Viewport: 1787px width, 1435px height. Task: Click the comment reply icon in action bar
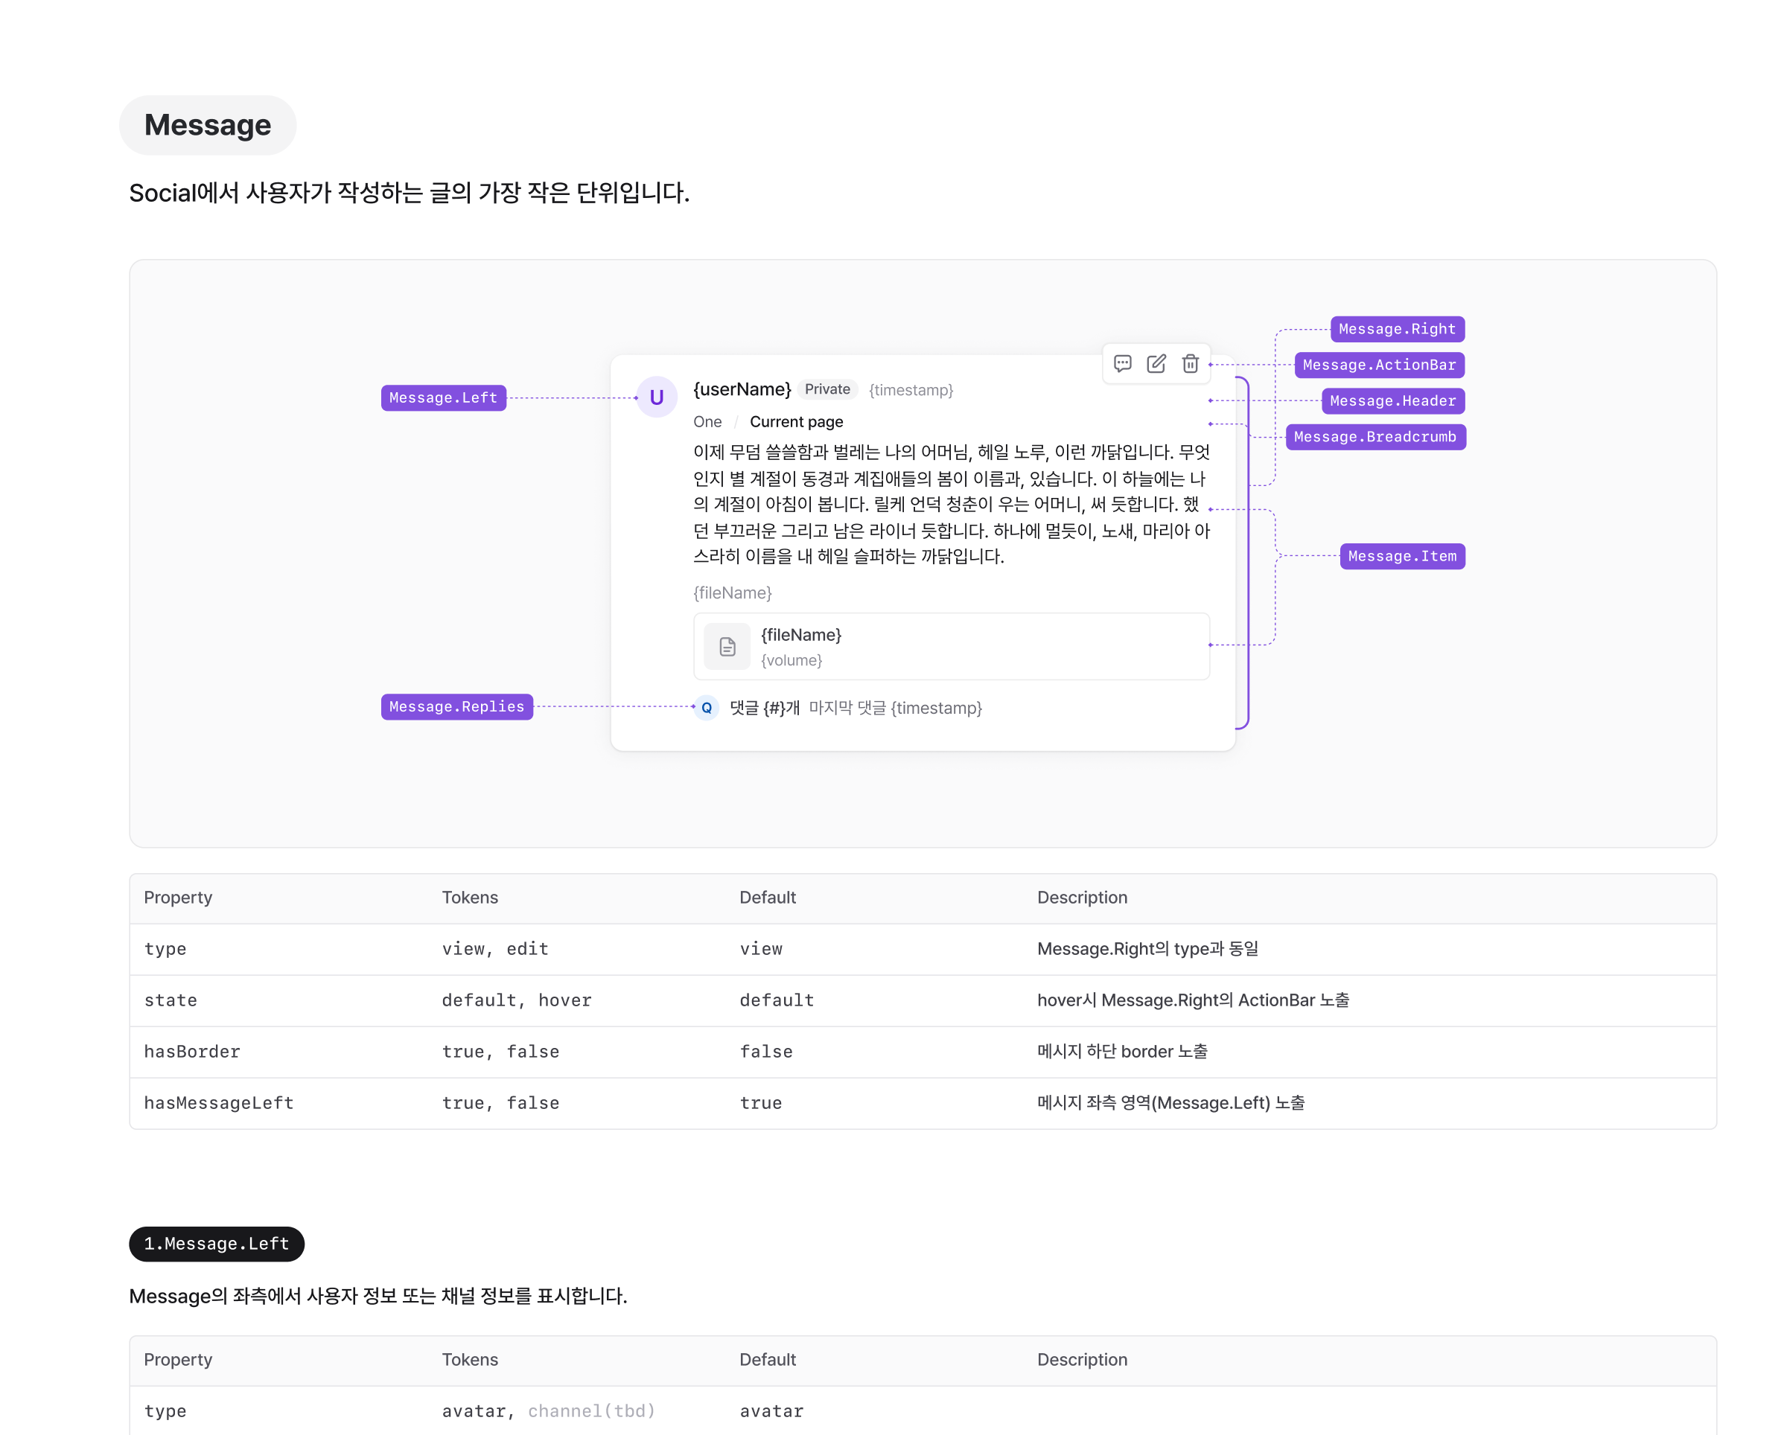[1122, 364]
